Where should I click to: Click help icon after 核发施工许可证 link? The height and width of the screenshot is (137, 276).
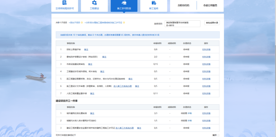[x=124, y=23]
